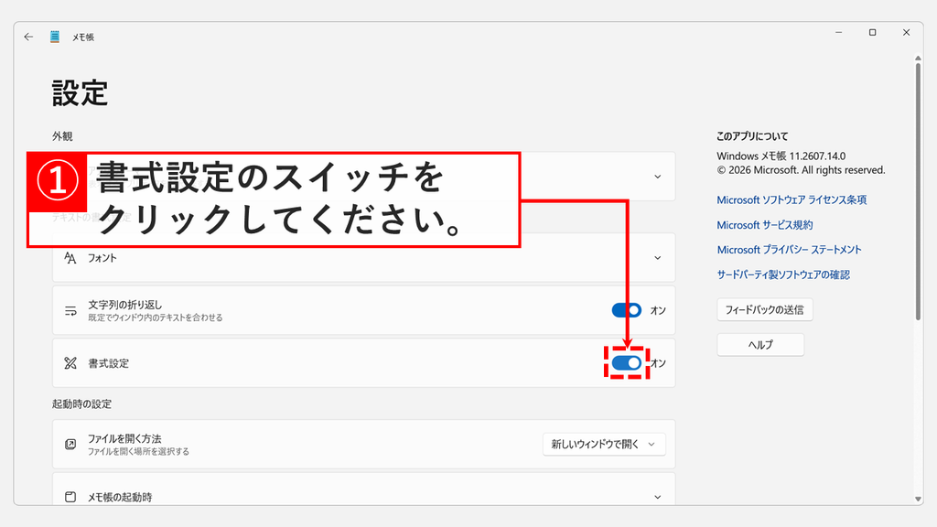Image resolution: width=937 pixels, height=527 pixels.
Task: Click the Notepad app icon in title bar
Action: point(54,37)
